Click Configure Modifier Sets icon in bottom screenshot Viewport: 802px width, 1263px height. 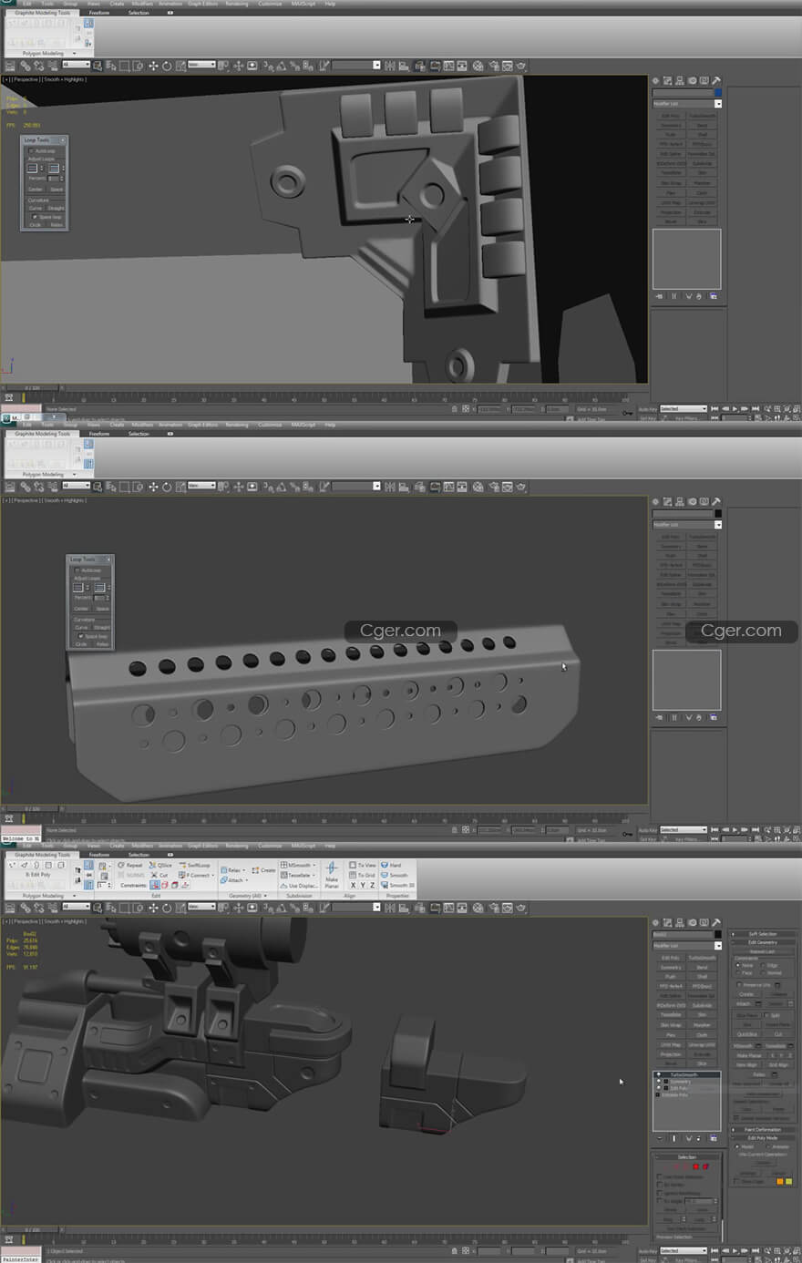[x=714, y=1138]
